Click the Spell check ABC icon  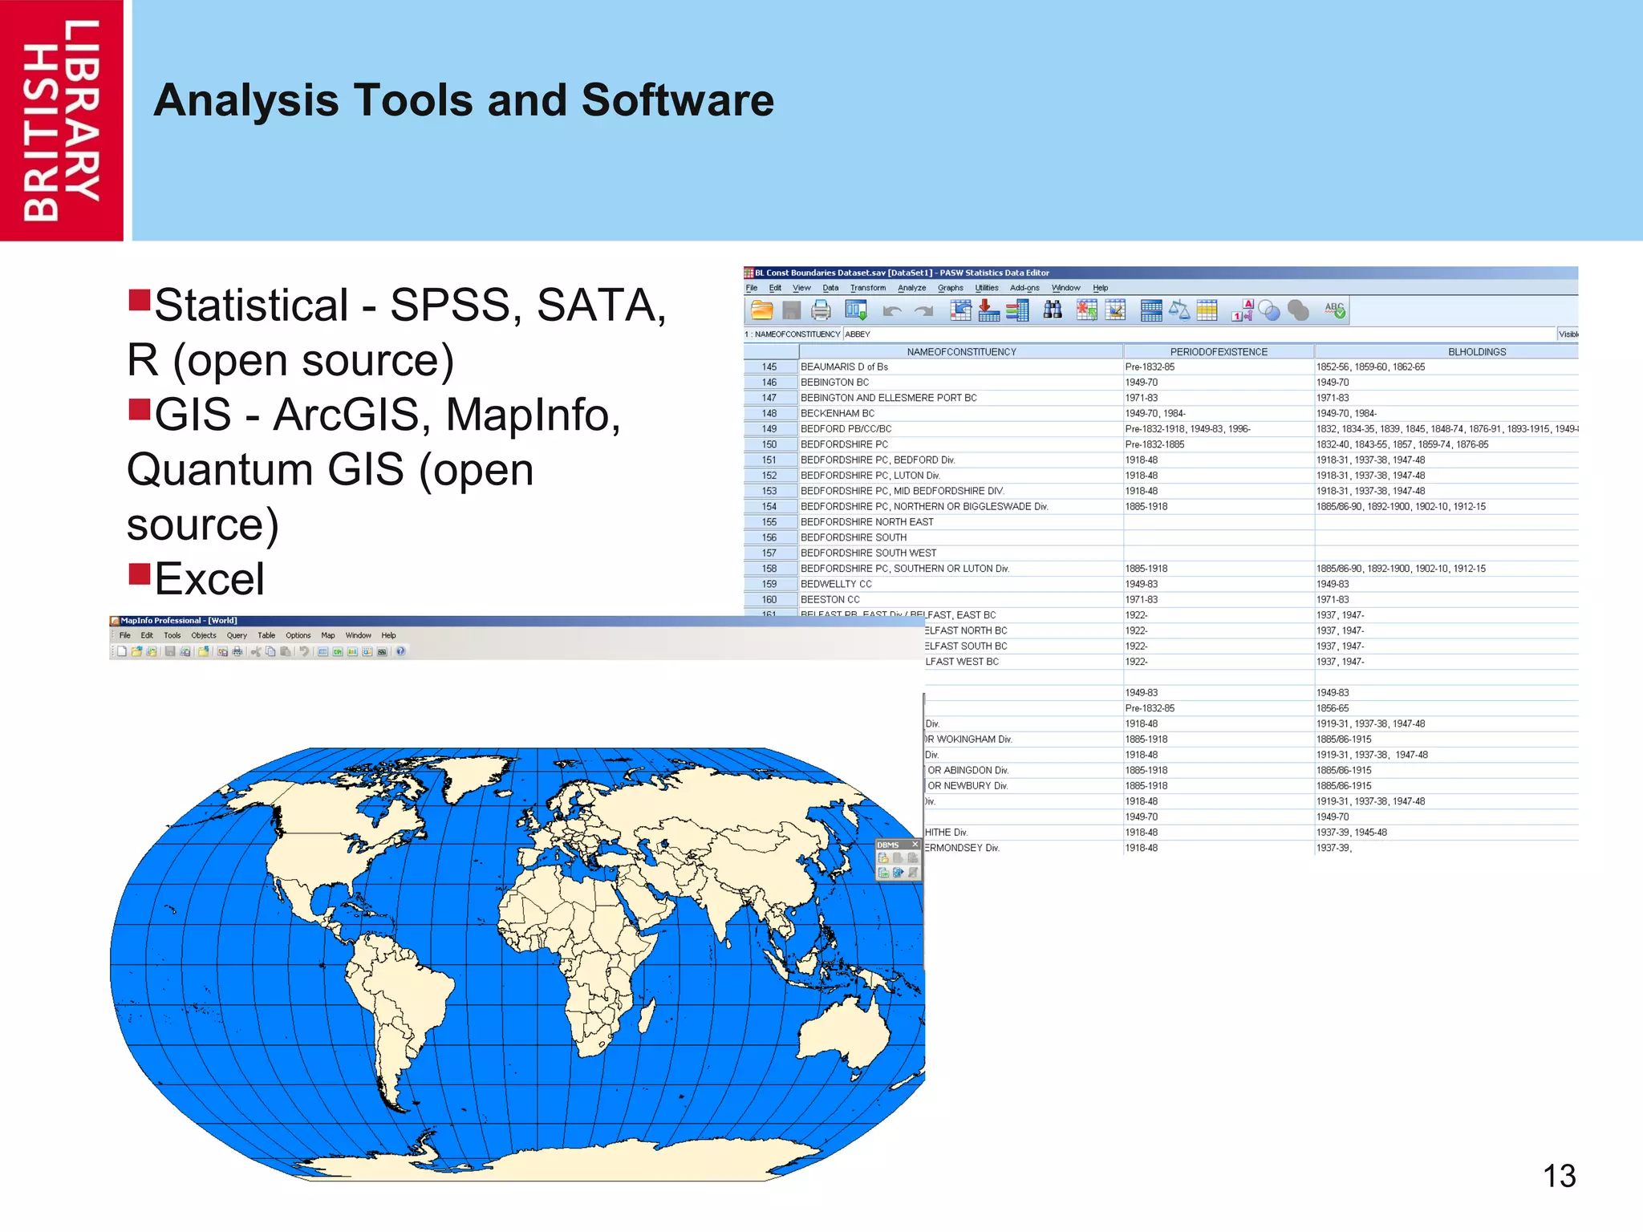1335,310
